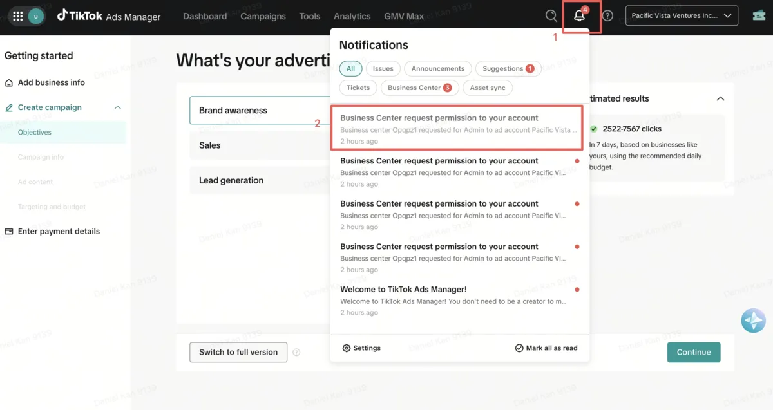Filter notifications by Tickets
Screen dimensions: 773x410
(358, 88)
